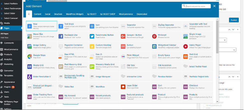The image size is (244, 110).
Task: Select the Image Gallery element
Action: [41, 46]
